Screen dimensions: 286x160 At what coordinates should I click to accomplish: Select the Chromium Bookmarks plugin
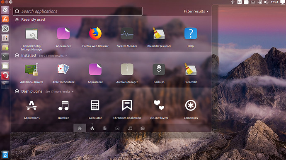coord(127,110)
